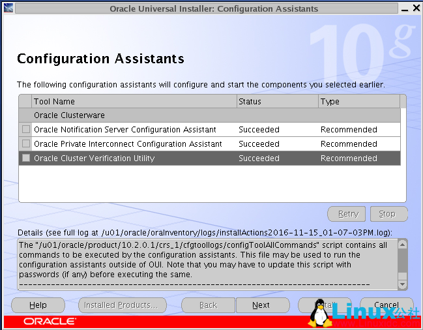The height and width of the screenshot is (330, 423).
Task: Tick checkbox for Oracle Notification Server Configuration Assistant
Action: click(26, 129)
